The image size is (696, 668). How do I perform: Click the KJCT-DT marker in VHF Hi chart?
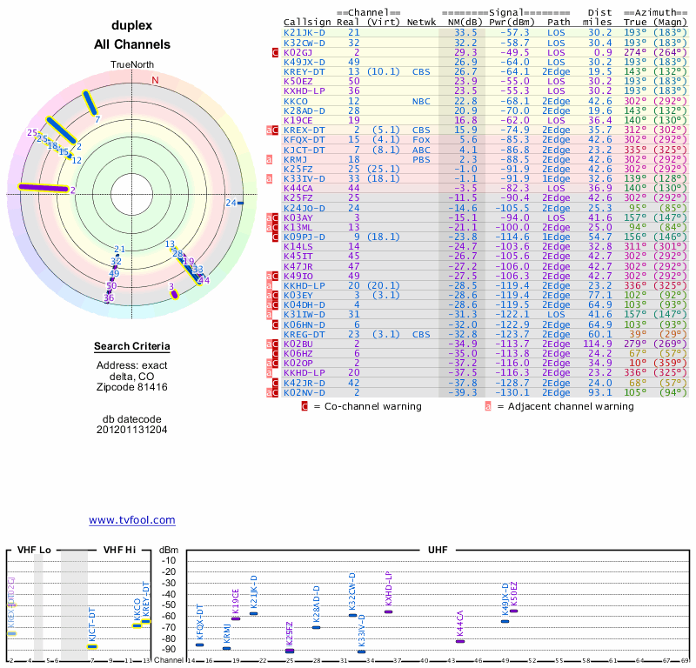click(x=92, y=646)
